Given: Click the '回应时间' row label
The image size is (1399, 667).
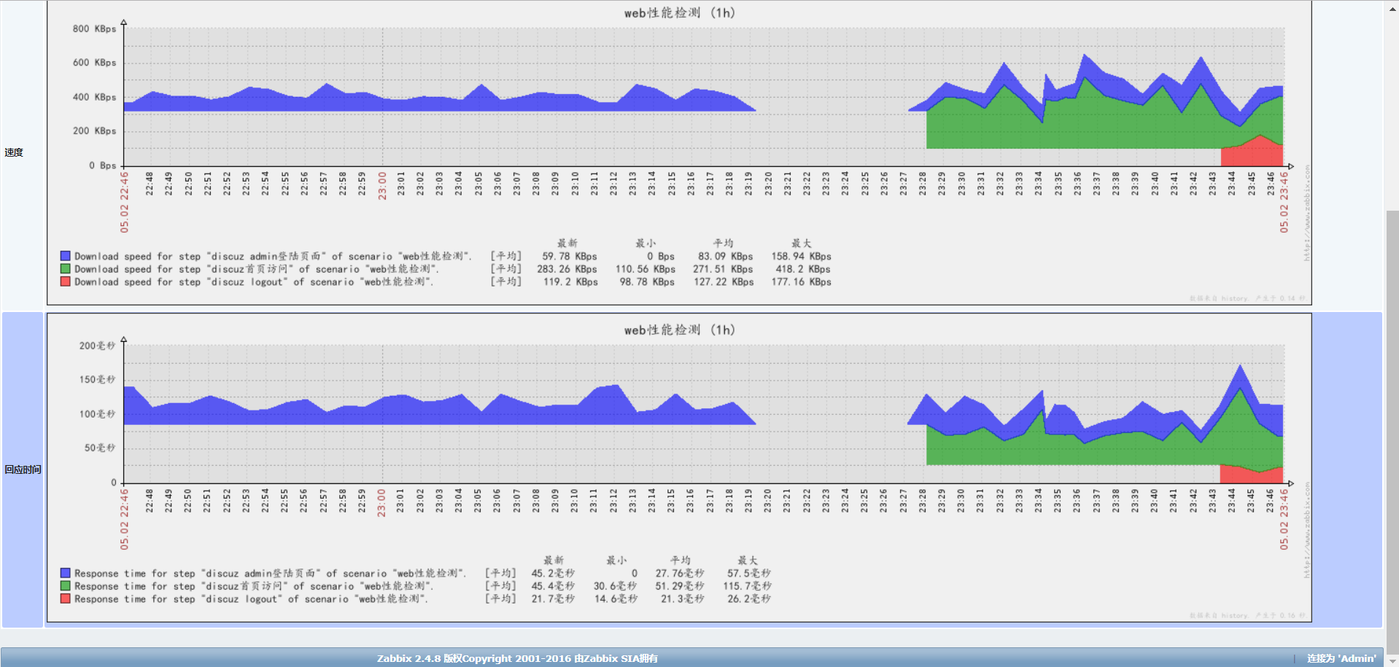Looking at the screenshot, I should coord(23,469).
